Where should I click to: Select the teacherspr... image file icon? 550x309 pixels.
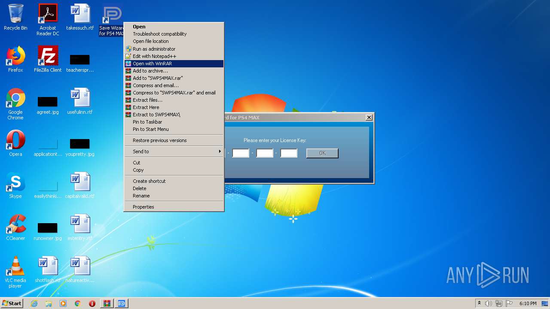80,63
